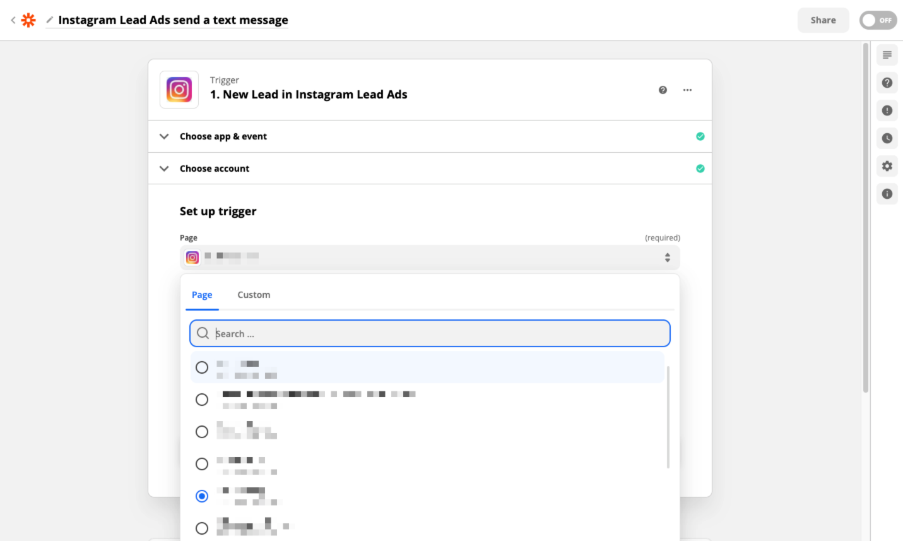Expand Choose account section
903x541 pixels.
click(430, 169)
